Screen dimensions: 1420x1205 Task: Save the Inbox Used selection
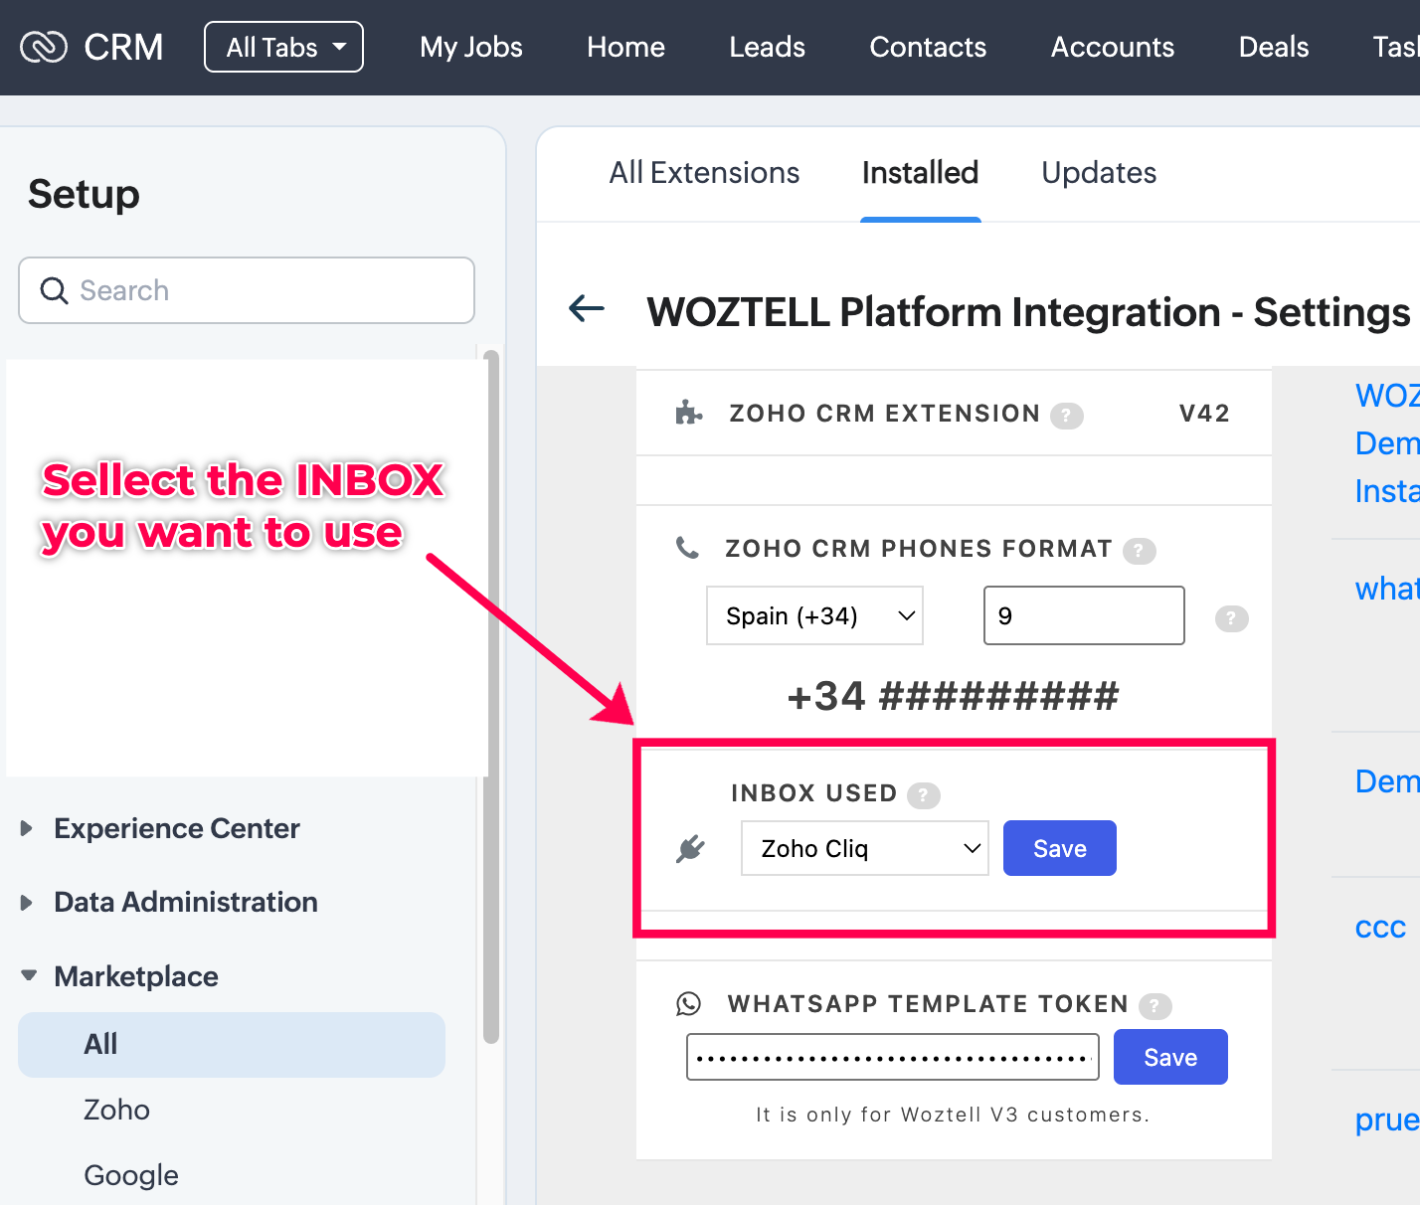tap(1060, 848)
